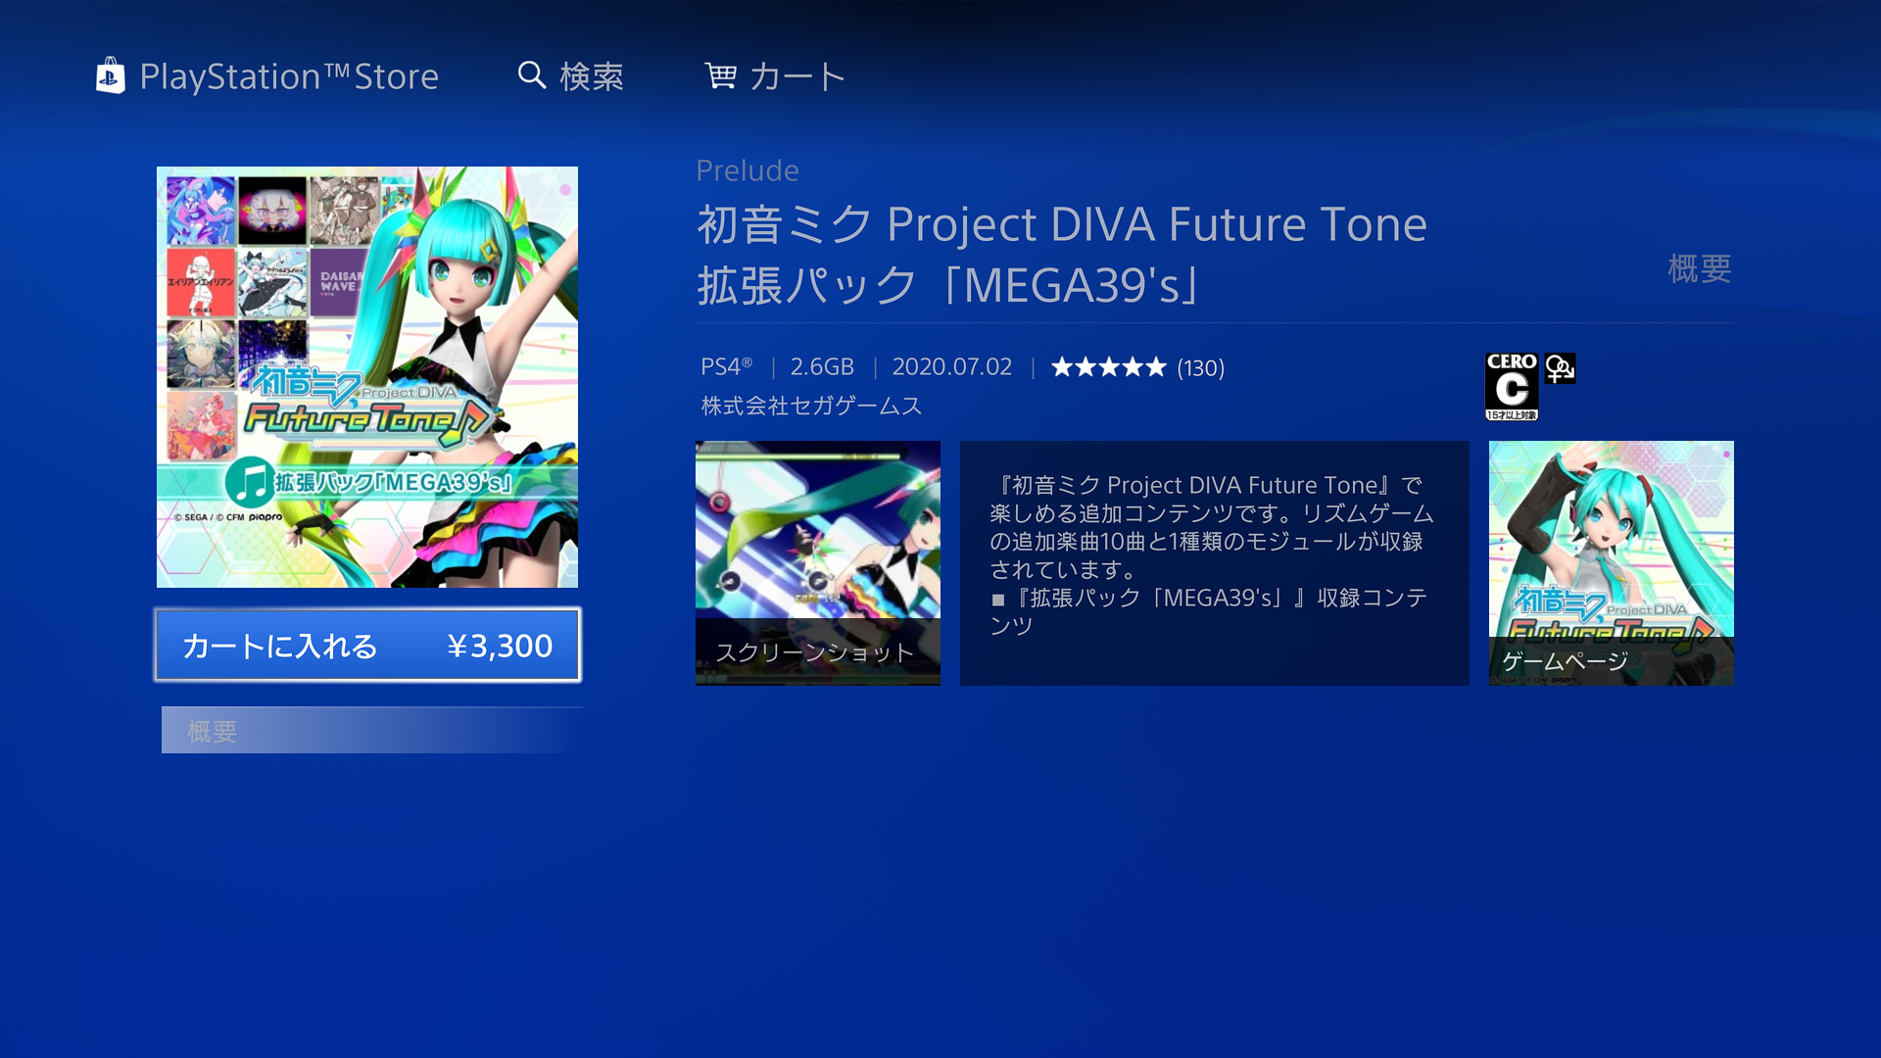Click the (130) review count
This screenshot has height=1058, width=1881.
1201,368
